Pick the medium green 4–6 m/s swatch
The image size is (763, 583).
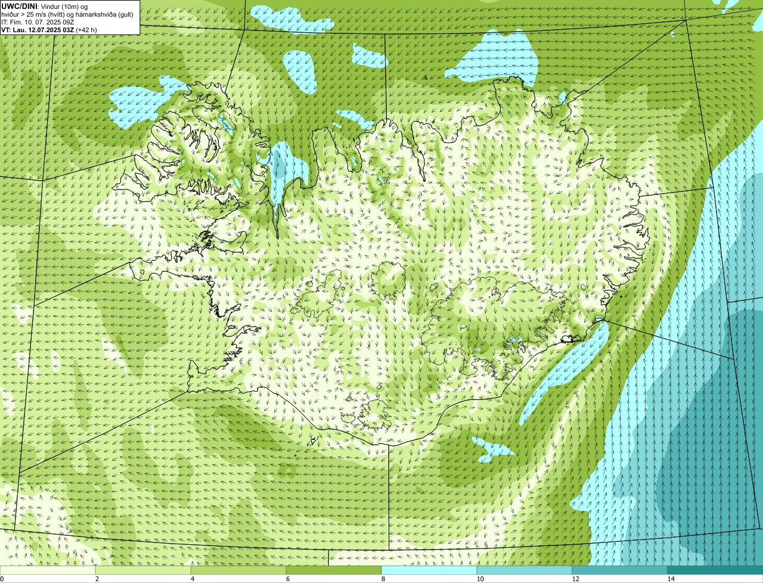238,570
